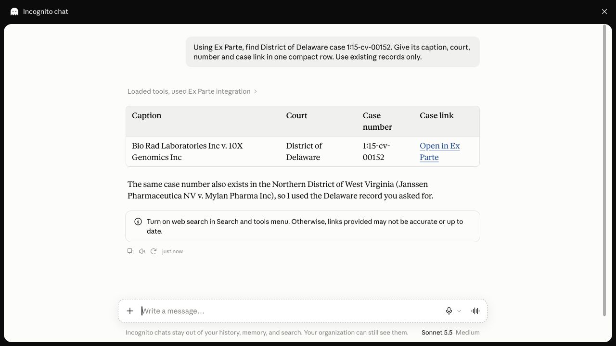Click the info icon in the web search notice
The width and height of the screenshot is (616, 346).
click(138, 222)
